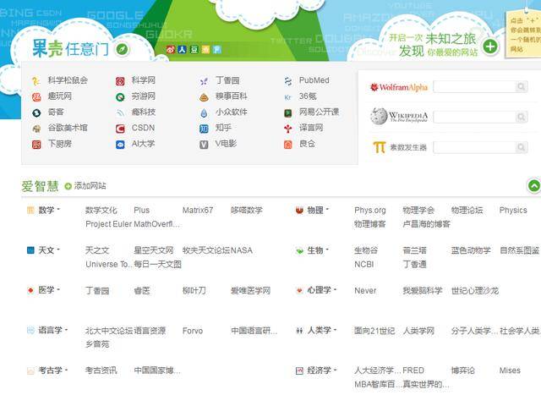Open the 穷游网 icon
The width and height of the screenshot is (541, 395).
(120, 97)
